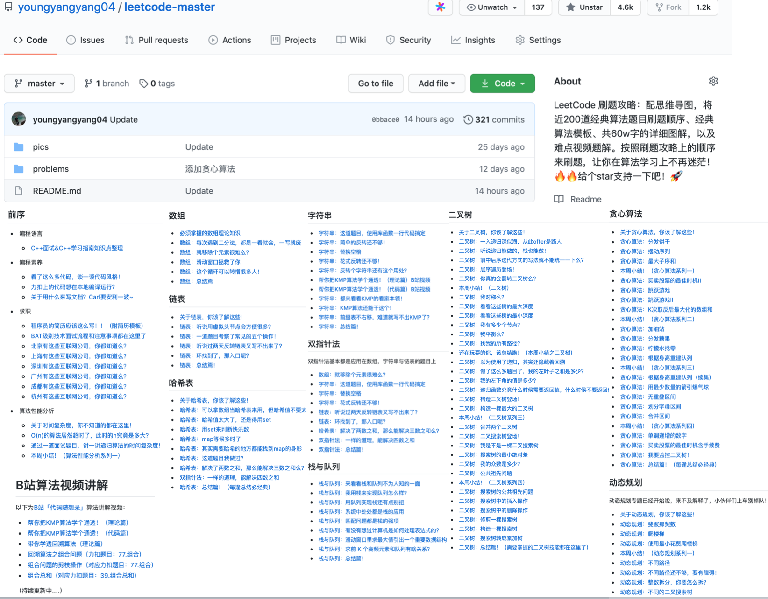Image resolution: width=768 pixels, height=599 pixels.
Task: Open link 带你学透回溯算法（理论篇）
Action: coord(65,543)
